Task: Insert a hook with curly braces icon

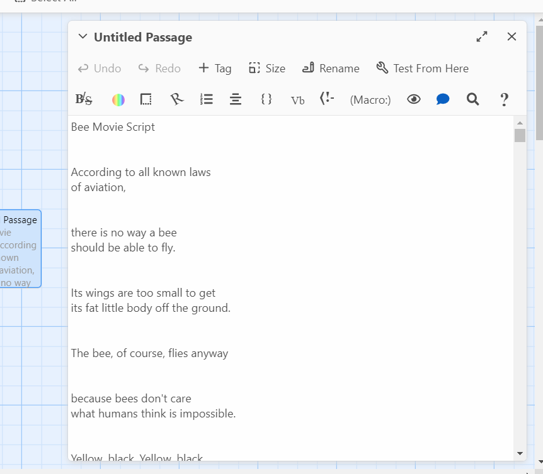Action: pos(266,99)
